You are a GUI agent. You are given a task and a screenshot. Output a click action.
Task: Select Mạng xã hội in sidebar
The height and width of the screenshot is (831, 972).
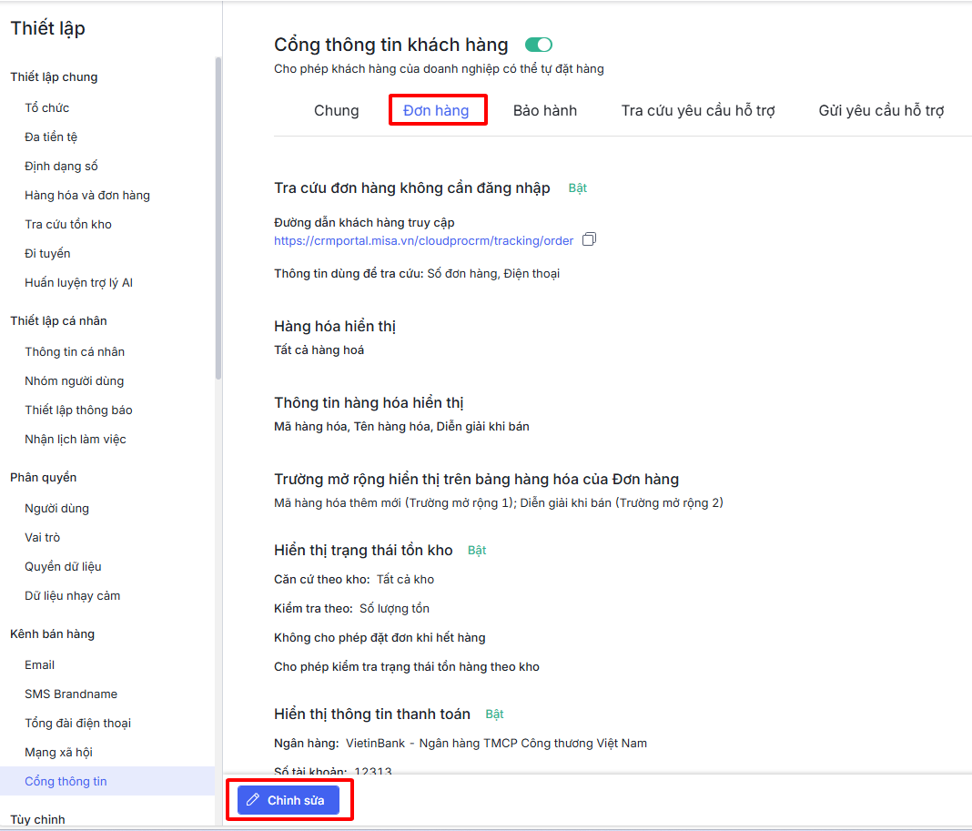click(58, 753)
